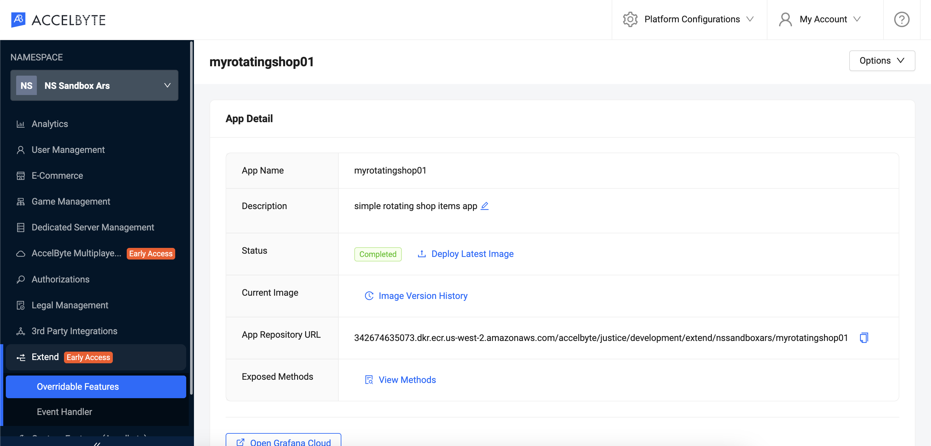Click the Analytics sidebar icon
The image size is (931, 446).
coord(20,123)
